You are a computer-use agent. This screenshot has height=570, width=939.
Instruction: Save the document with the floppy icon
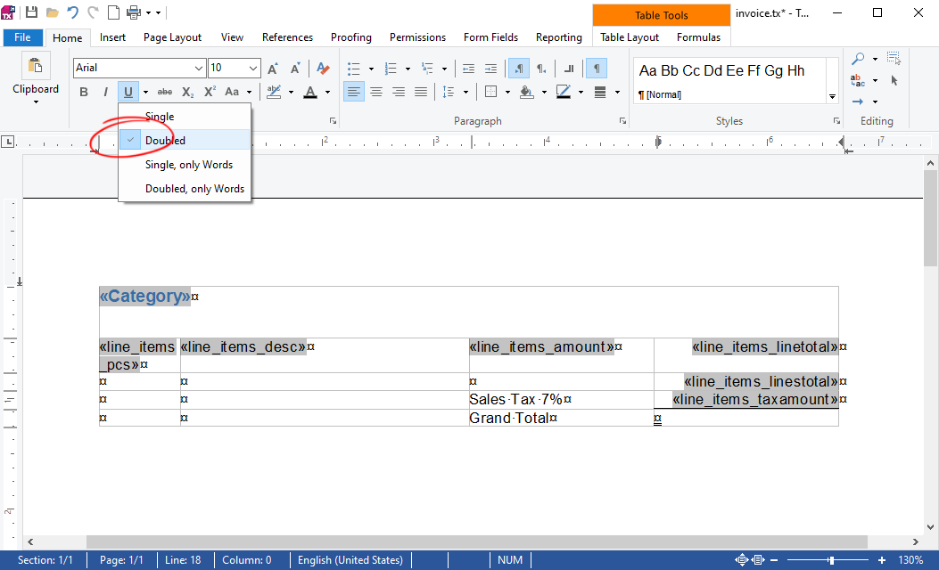[32, 12]
